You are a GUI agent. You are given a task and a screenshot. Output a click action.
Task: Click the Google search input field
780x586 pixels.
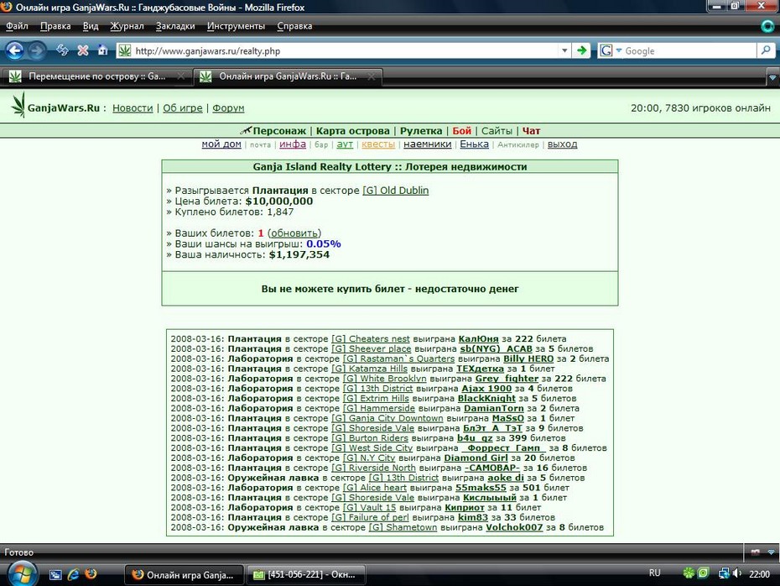pos(689,50)
